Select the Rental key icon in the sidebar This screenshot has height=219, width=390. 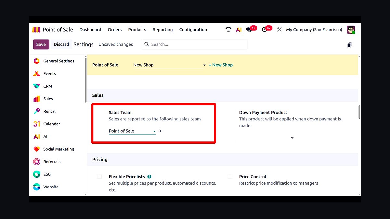click(x=37, y=111)
